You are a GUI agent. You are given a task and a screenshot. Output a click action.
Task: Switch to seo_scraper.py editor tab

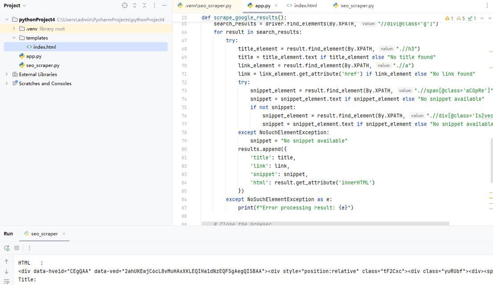click(x=354, y=6)
